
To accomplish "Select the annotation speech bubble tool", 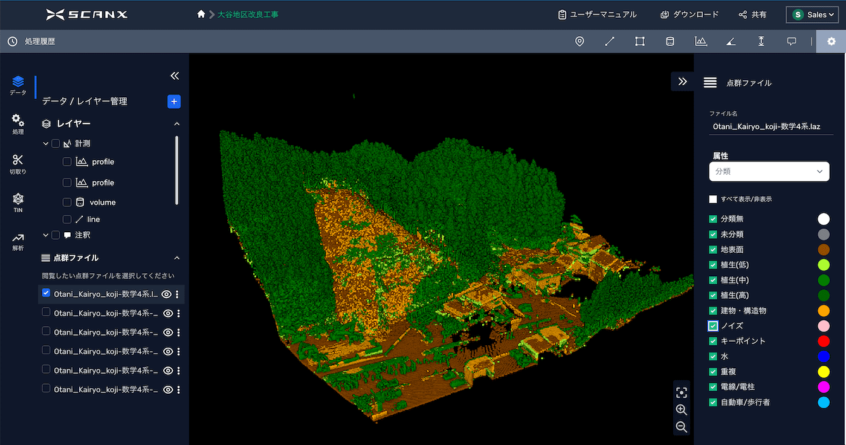I will [791, 41].
